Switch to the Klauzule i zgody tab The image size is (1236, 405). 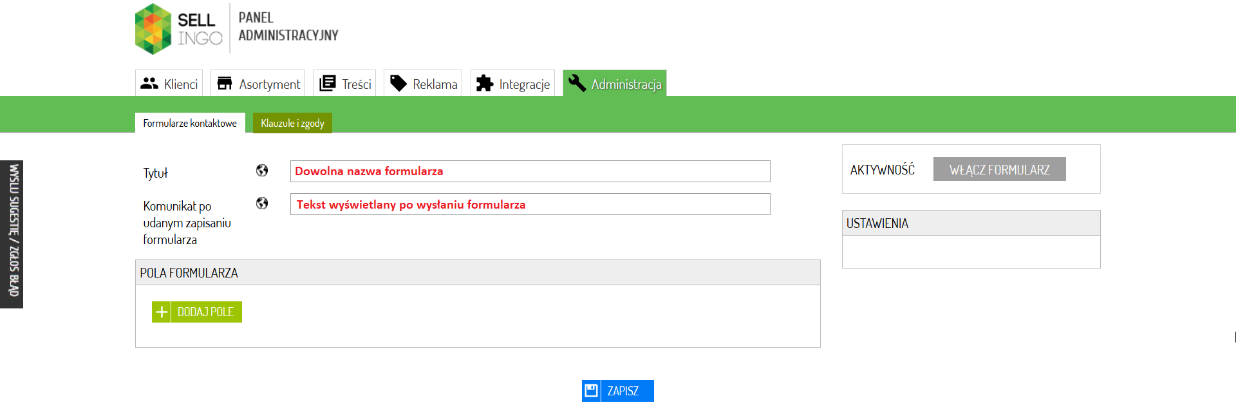pyautogui.click(x=292, y=123)
